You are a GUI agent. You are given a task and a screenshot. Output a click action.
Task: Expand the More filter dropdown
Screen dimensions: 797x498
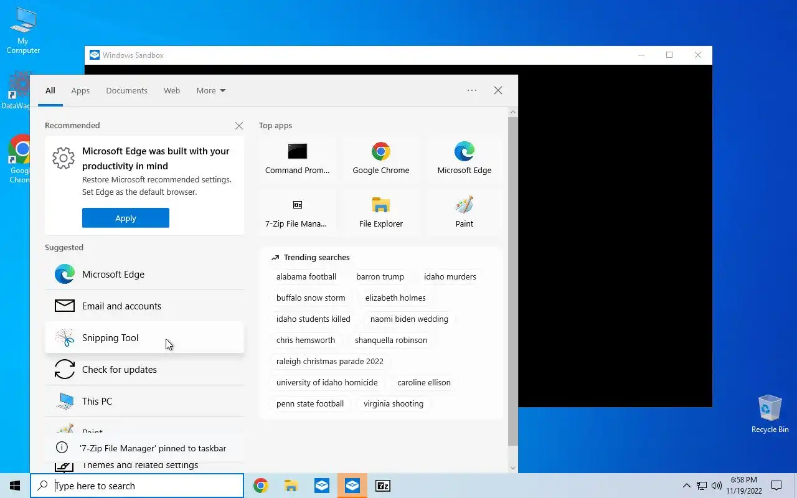tap(211, 90)
